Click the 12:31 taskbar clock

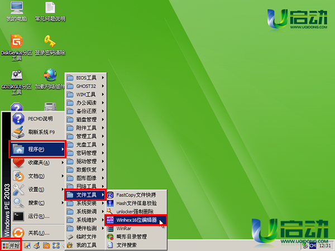point(325,246)
